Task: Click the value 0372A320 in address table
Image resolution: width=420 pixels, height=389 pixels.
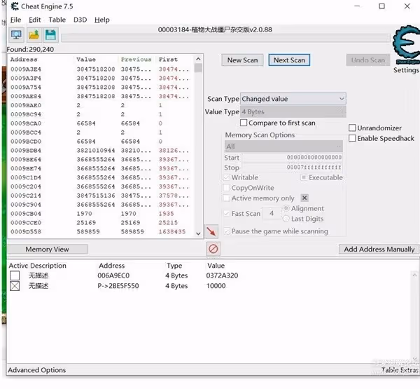Action: [x=222, y=275]
